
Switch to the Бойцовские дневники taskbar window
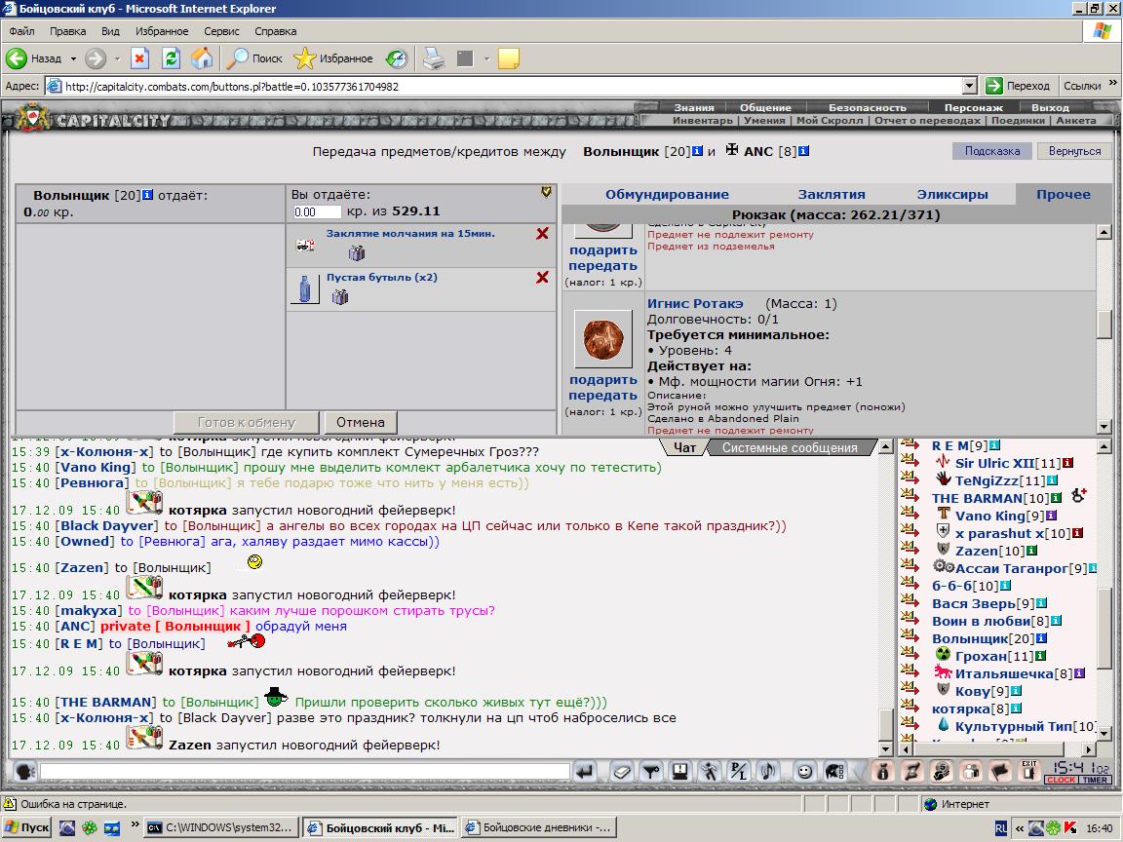[539, 827]
